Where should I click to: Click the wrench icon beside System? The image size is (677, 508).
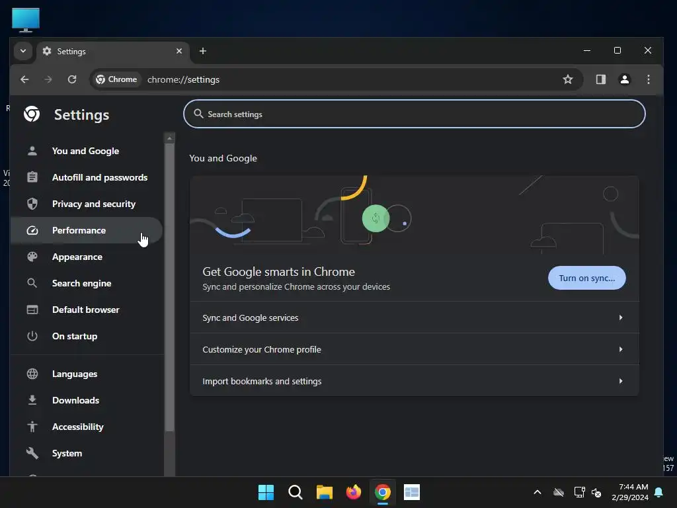click(32, 453)
